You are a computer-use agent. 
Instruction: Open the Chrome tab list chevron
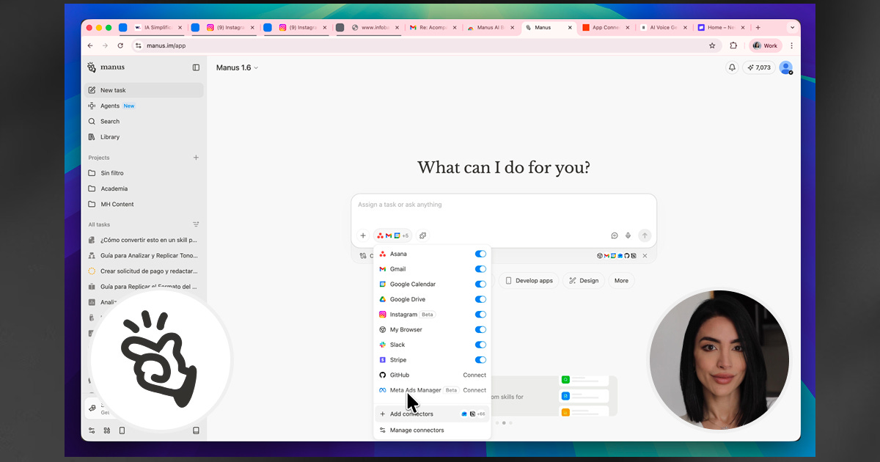point(792,27)
